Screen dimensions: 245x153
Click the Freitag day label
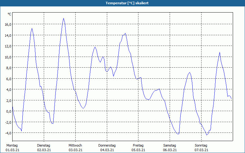138,146
